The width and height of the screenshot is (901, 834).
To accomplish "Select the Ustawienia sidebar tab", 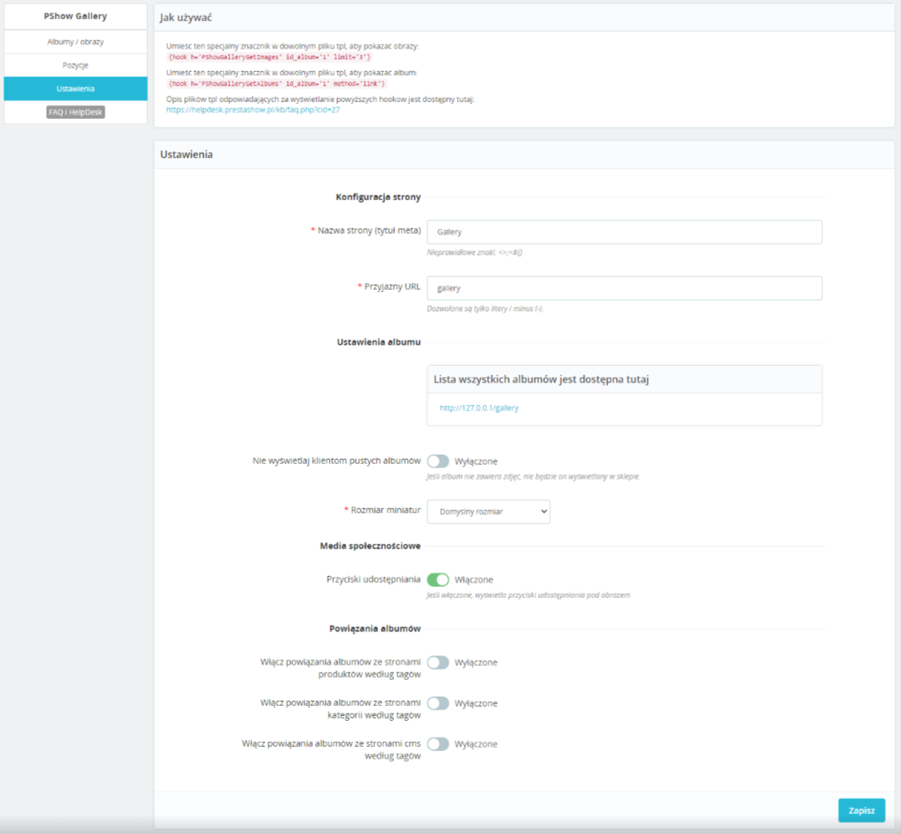I will pyautogui.click(x=75, y=89).
